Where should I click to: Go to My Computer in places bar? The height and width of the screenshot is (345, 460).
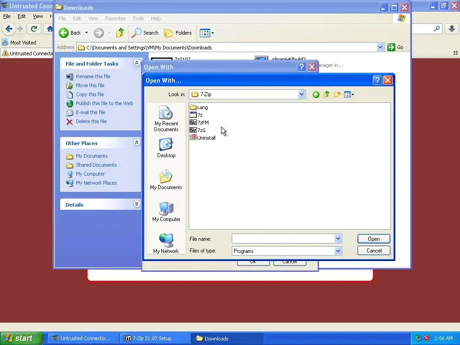point(166,212)
